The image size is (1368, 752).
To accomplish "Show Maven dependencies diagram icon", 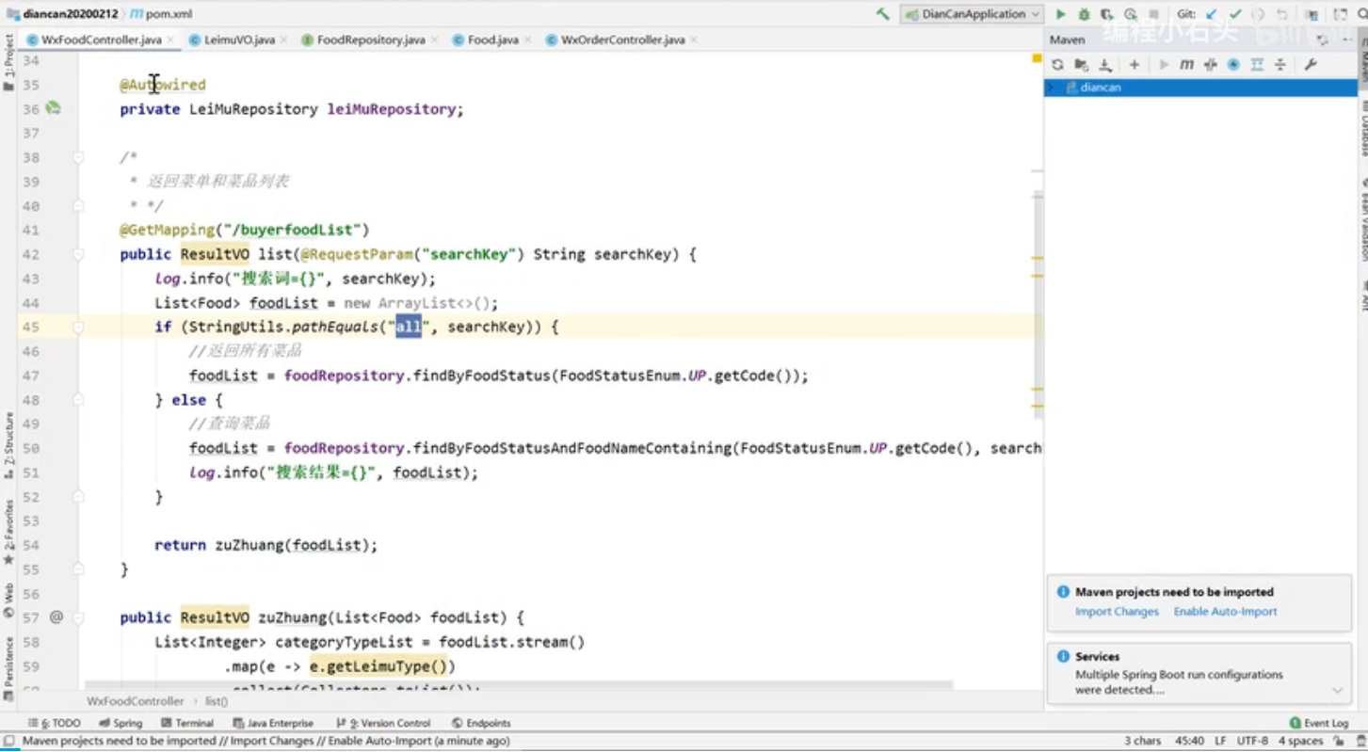I will [x=1257, y=64].
